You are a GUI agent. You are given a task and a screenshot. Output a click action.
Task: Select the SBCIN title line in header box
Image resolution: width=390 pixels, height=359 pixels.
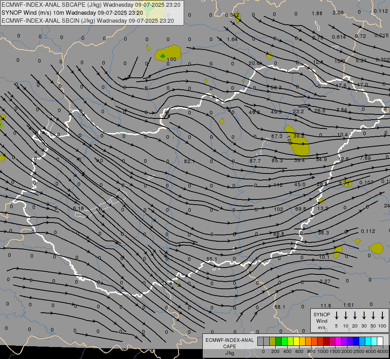88,21
